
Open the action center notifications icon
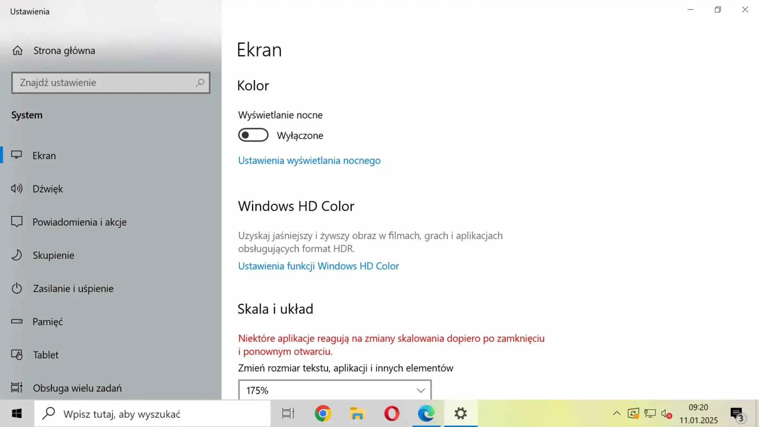tap(737, 414)
